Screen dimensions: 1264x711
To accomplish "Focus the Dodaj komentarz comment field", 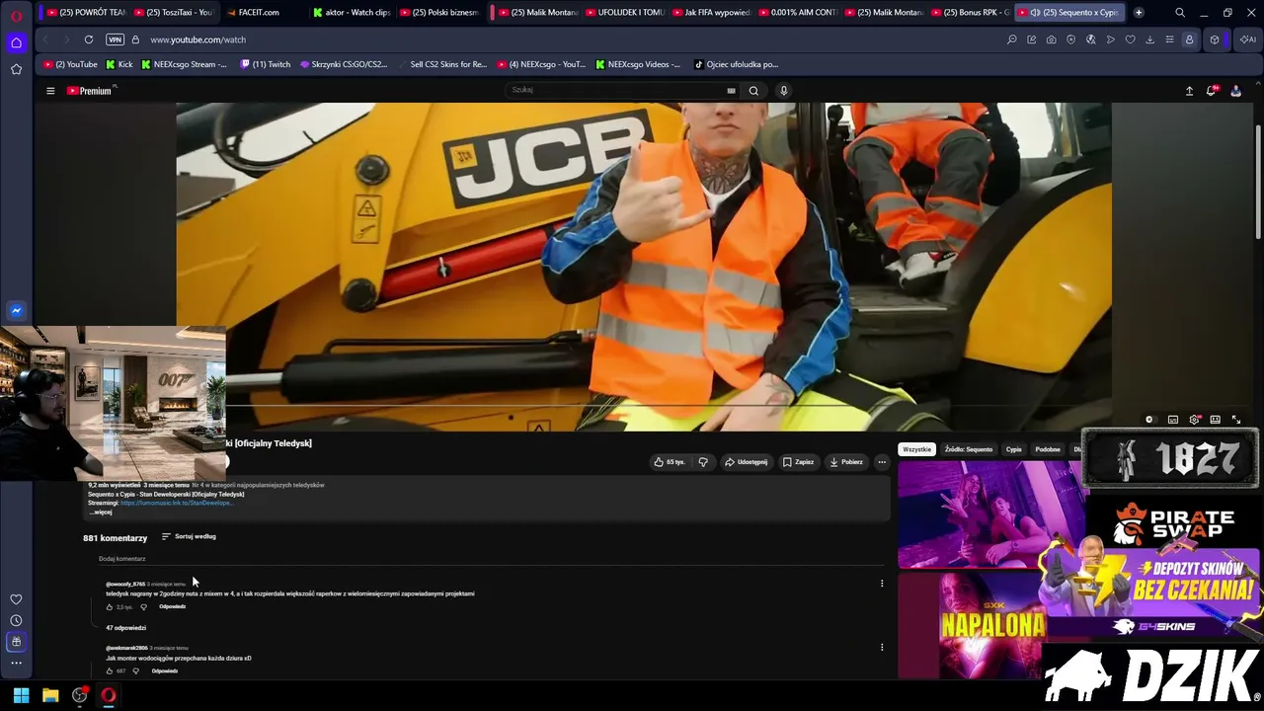I will coord(489,560).
